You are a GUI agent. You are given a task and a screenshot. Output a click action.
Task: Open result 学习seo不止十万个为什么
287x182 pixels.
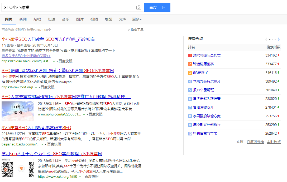52,154
